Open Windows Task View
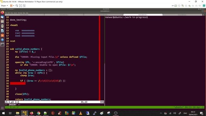Viewport: 206px width, 116px height. (x=10, y=113)
